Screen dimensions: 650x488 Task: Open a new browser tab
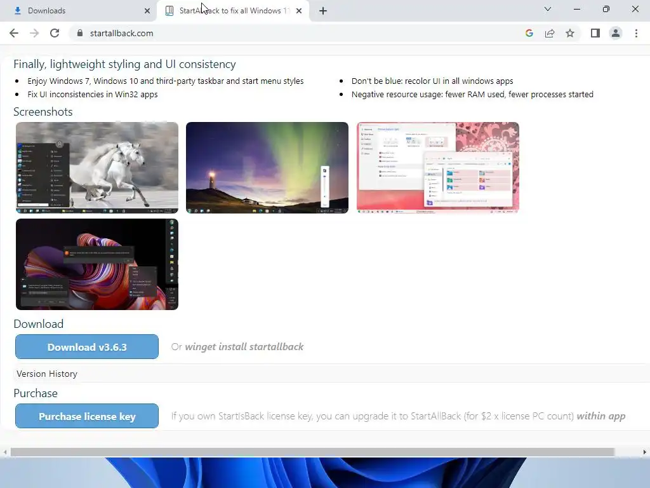[x=323, y=11]
